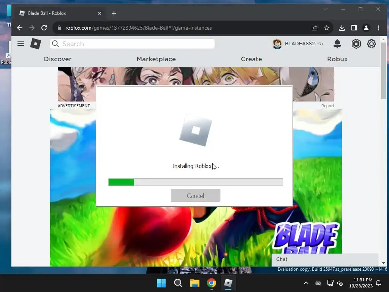Open File Explorer from taskbar

195,283
